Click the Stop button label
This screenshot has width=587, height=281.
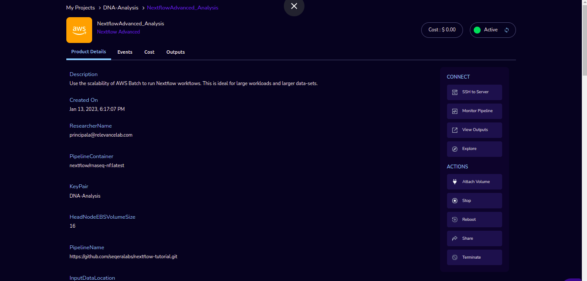(x=467, y=201)
